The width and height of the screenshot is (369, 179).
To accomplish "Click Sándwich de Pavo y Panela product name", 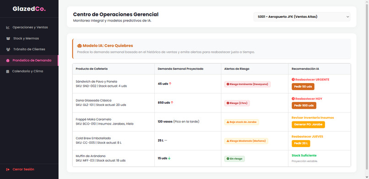I will [x=97, y=81].
